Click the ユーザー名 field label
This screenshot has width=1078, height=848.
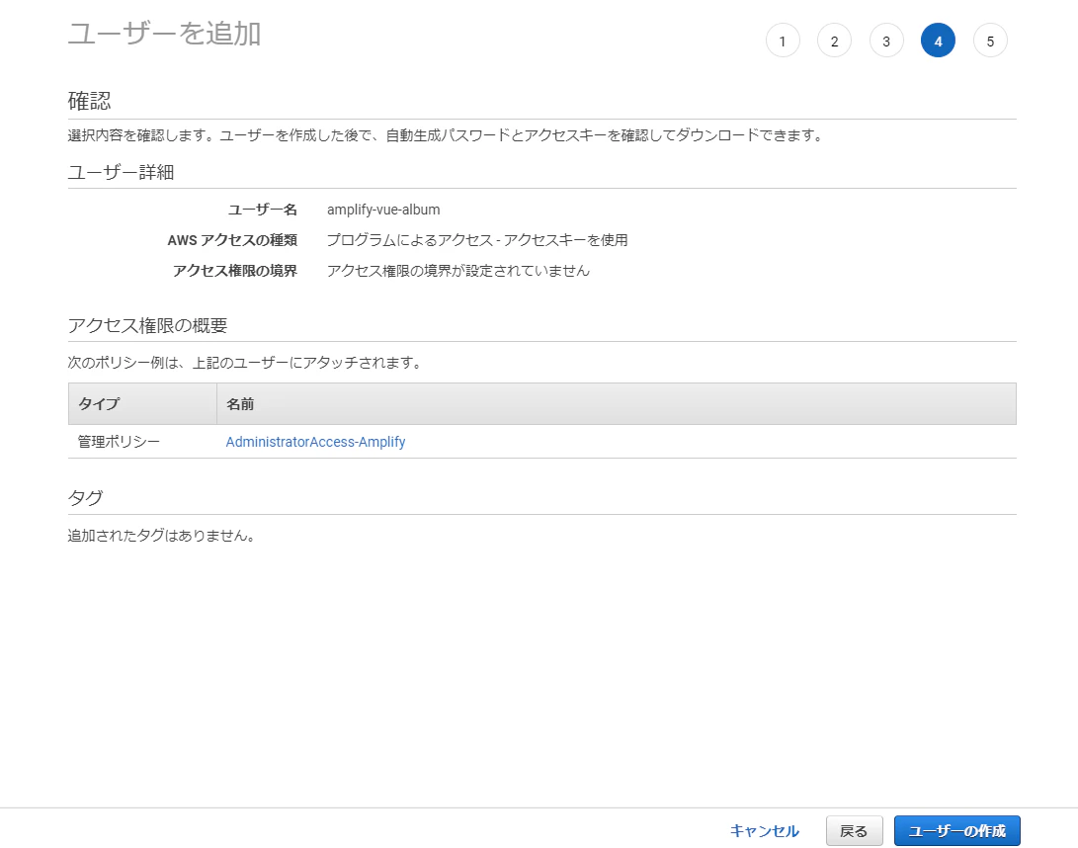pyautogui.click(x=263, y=210)
